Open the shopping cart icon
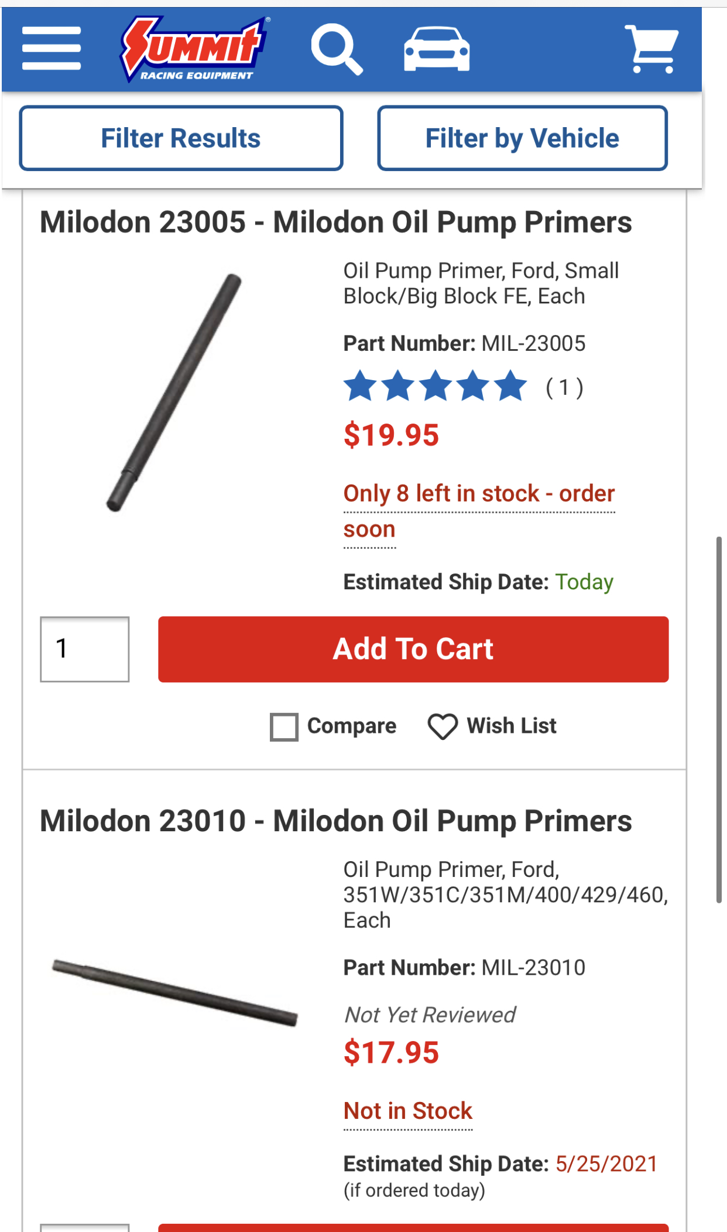Screen dimensions: 727x1232 (651, 49)
